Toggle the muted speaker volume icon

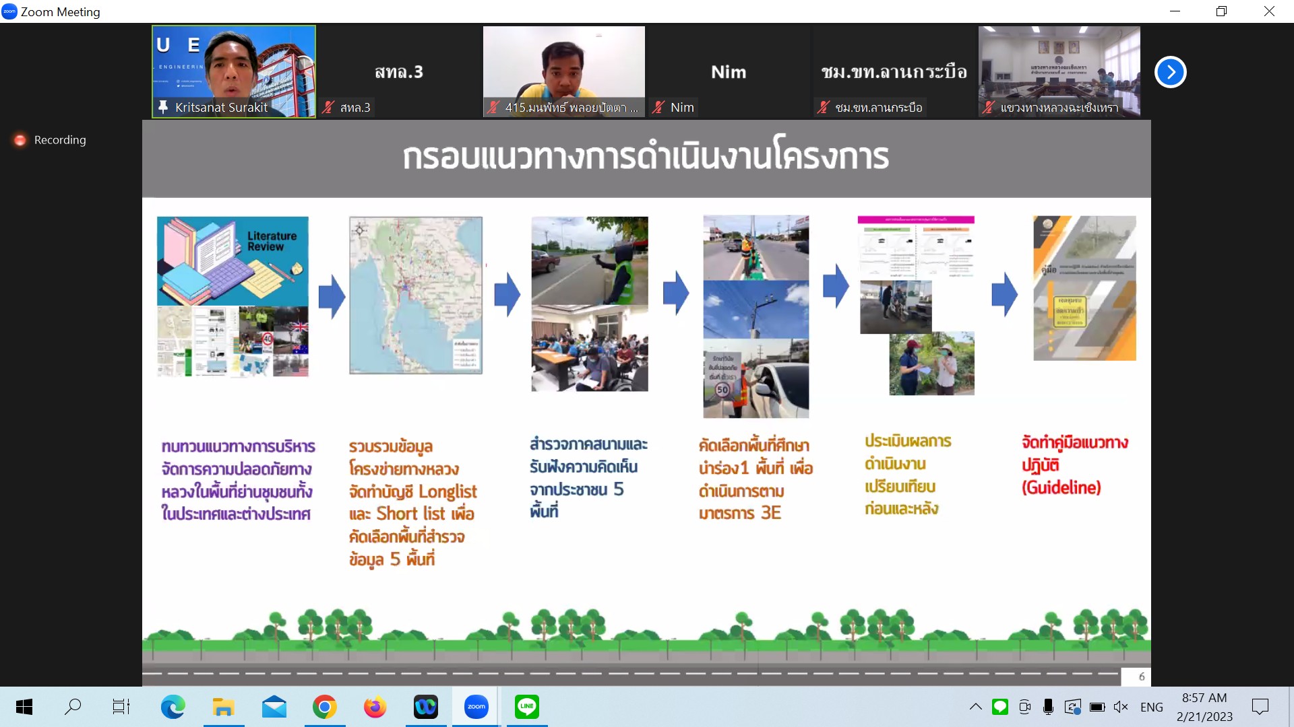(1121, 707)
